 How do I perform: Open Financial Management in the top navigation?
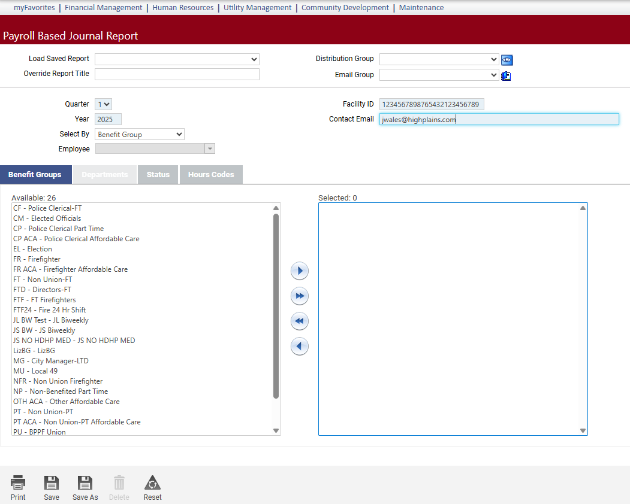coord(103,8)
